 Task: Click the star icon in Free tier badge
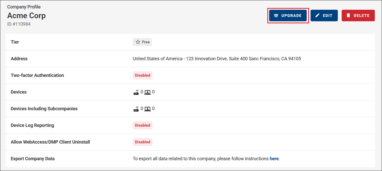tap(138, 42)
